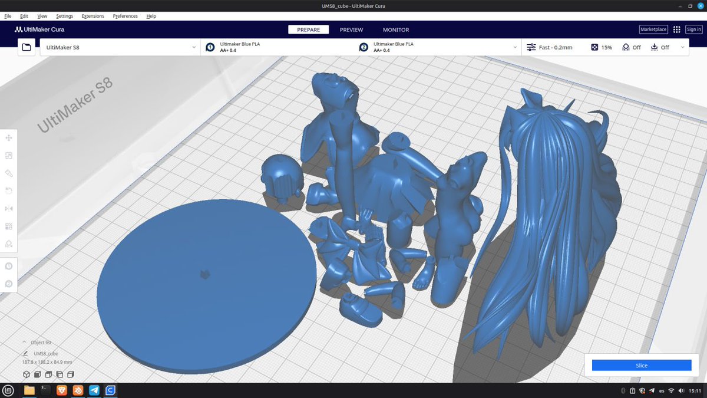Switch to the MONITOR stage tab
This screenshot has height=398, width=707.
(x=396, y=29)
